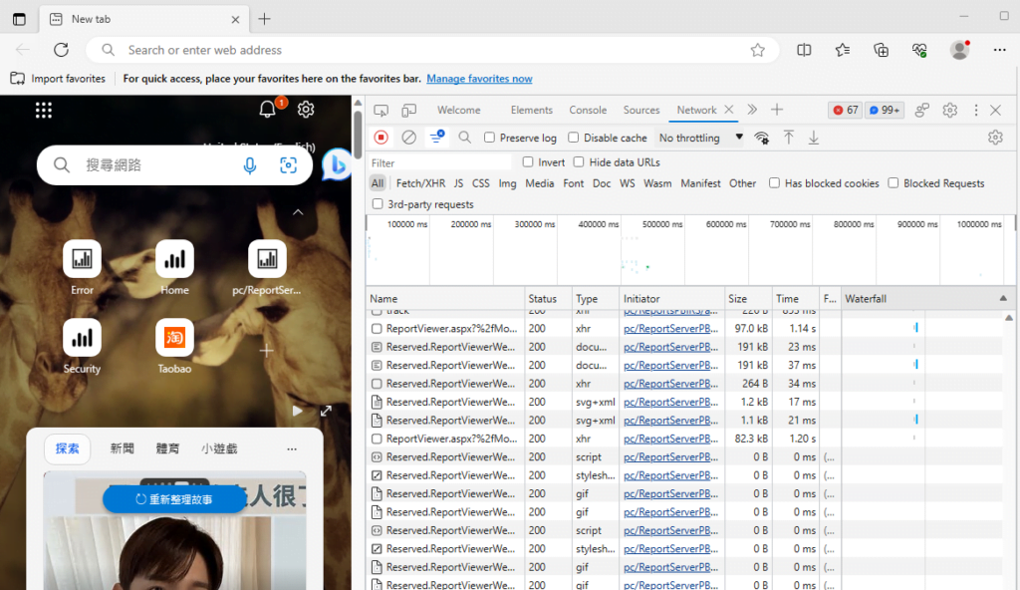Check 3rd-party requests option
Screen dimensions: 1020x590
[378, 204]
